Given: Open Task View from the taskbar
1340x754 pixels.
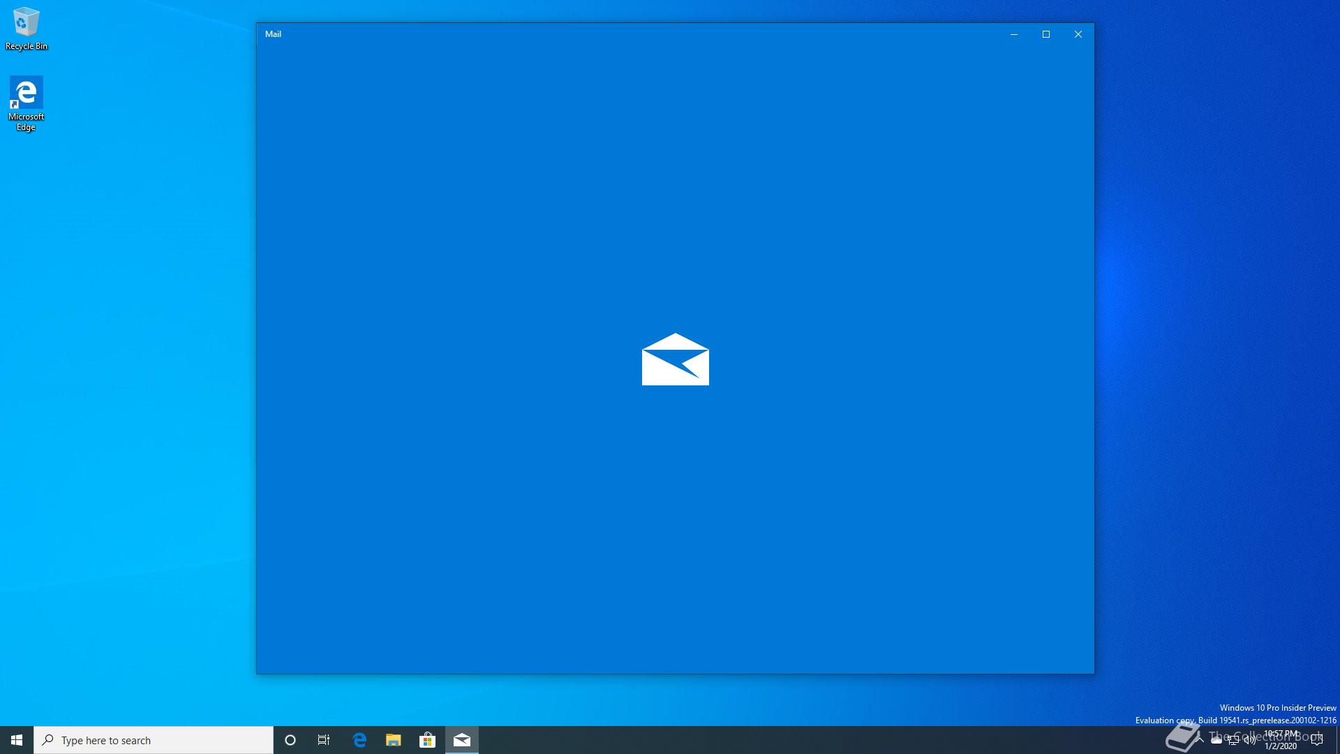Looking at the screenshot, I should [x=324, y=740].
